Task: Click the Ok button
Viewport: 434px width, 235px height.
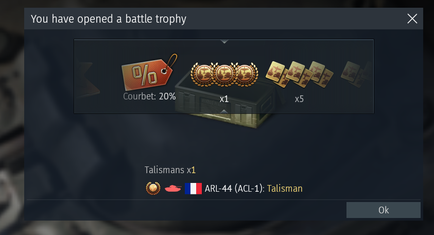Action: [384, 210]
